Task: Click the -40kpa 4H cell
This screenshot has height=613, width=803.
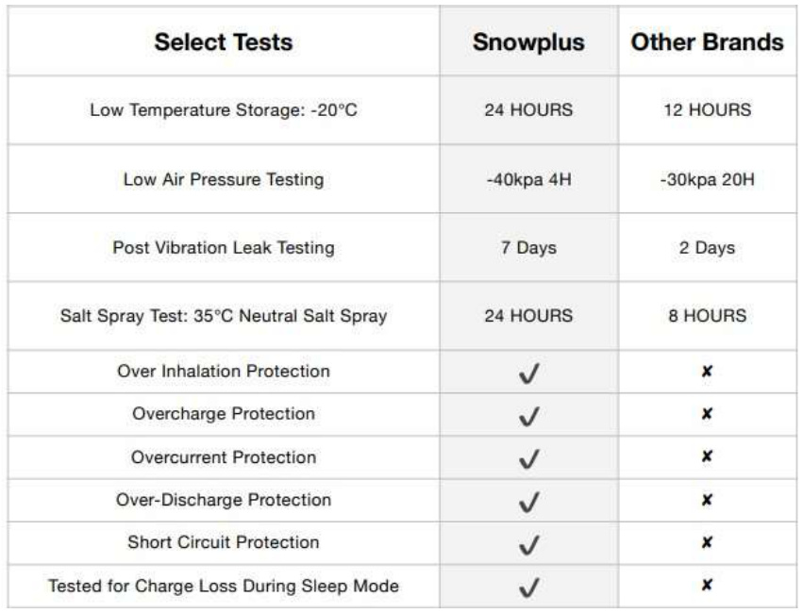Action: click(529, 179)
